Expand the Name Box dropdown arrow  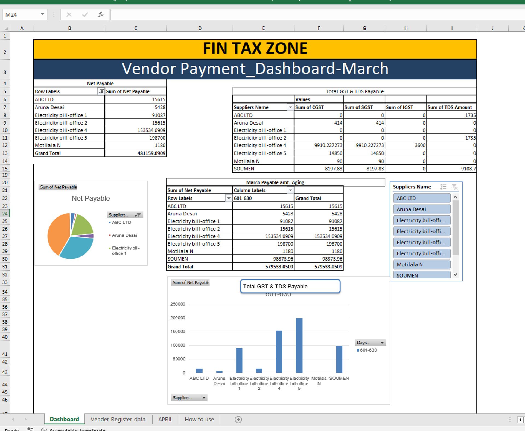(43, 14)
